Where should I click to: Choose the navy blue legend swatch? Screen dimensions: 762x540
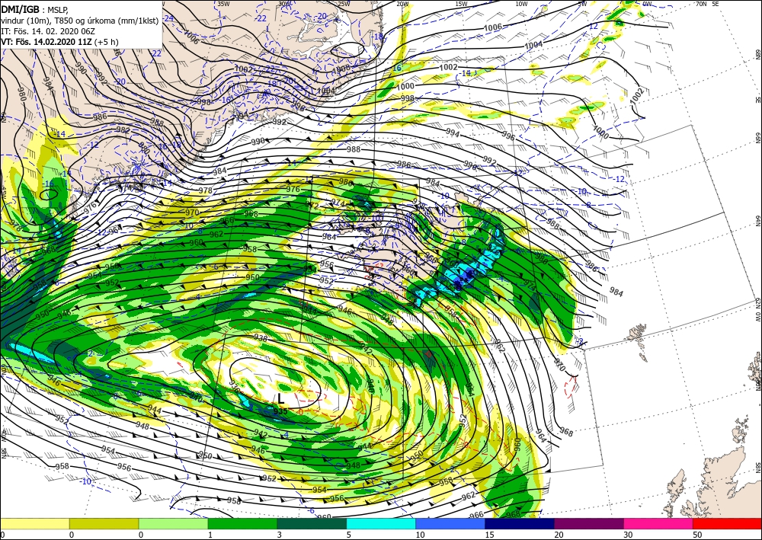[520, 523]
